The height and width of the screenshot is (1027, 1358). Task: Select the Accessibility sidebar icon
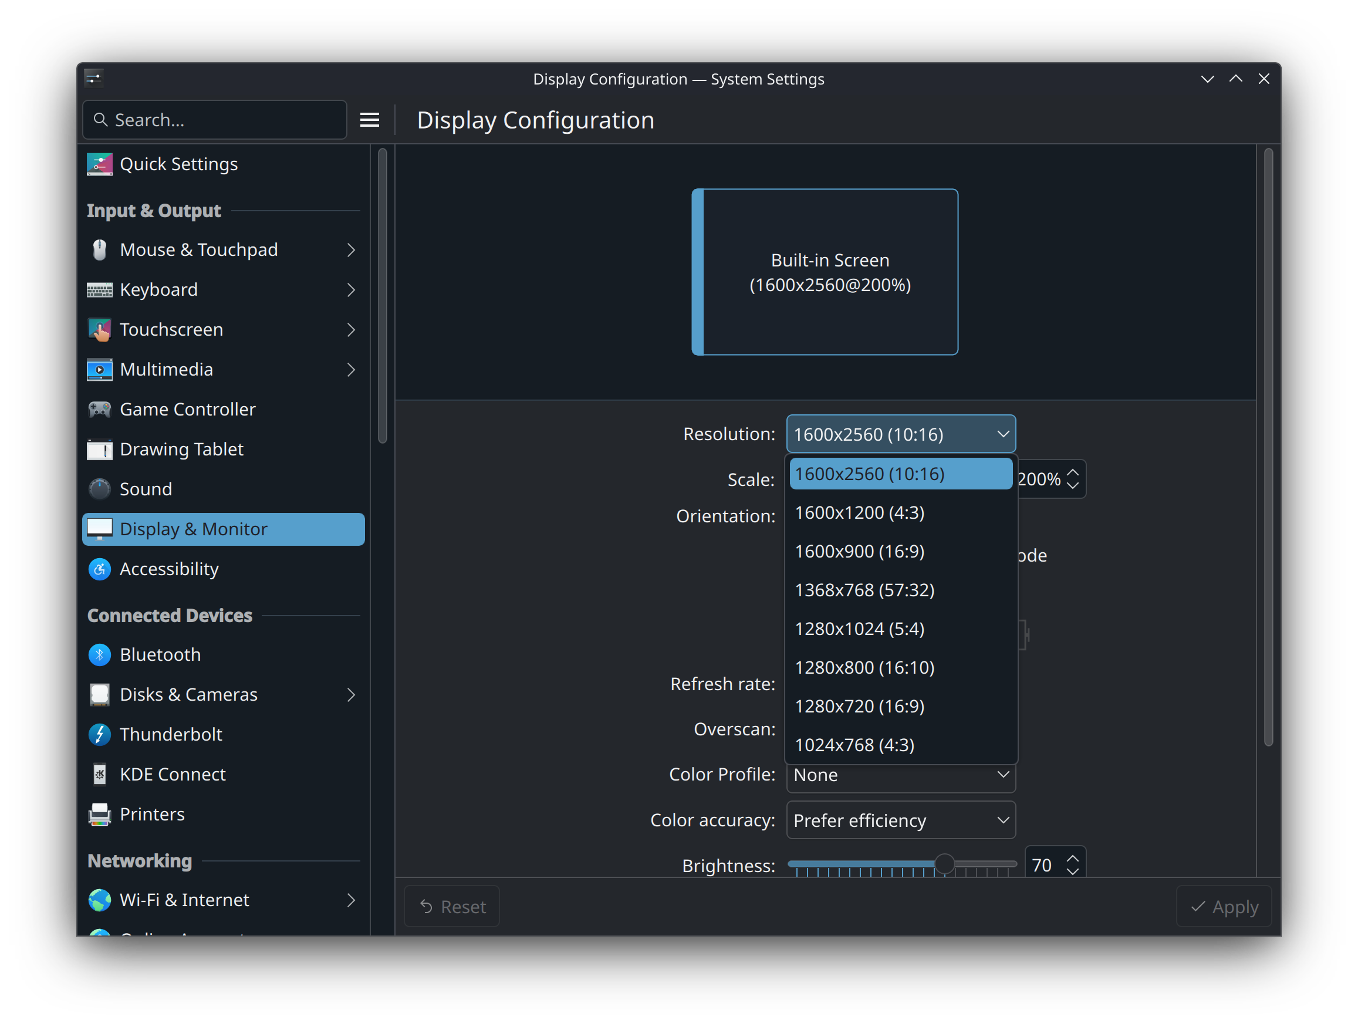coord(99,569)
